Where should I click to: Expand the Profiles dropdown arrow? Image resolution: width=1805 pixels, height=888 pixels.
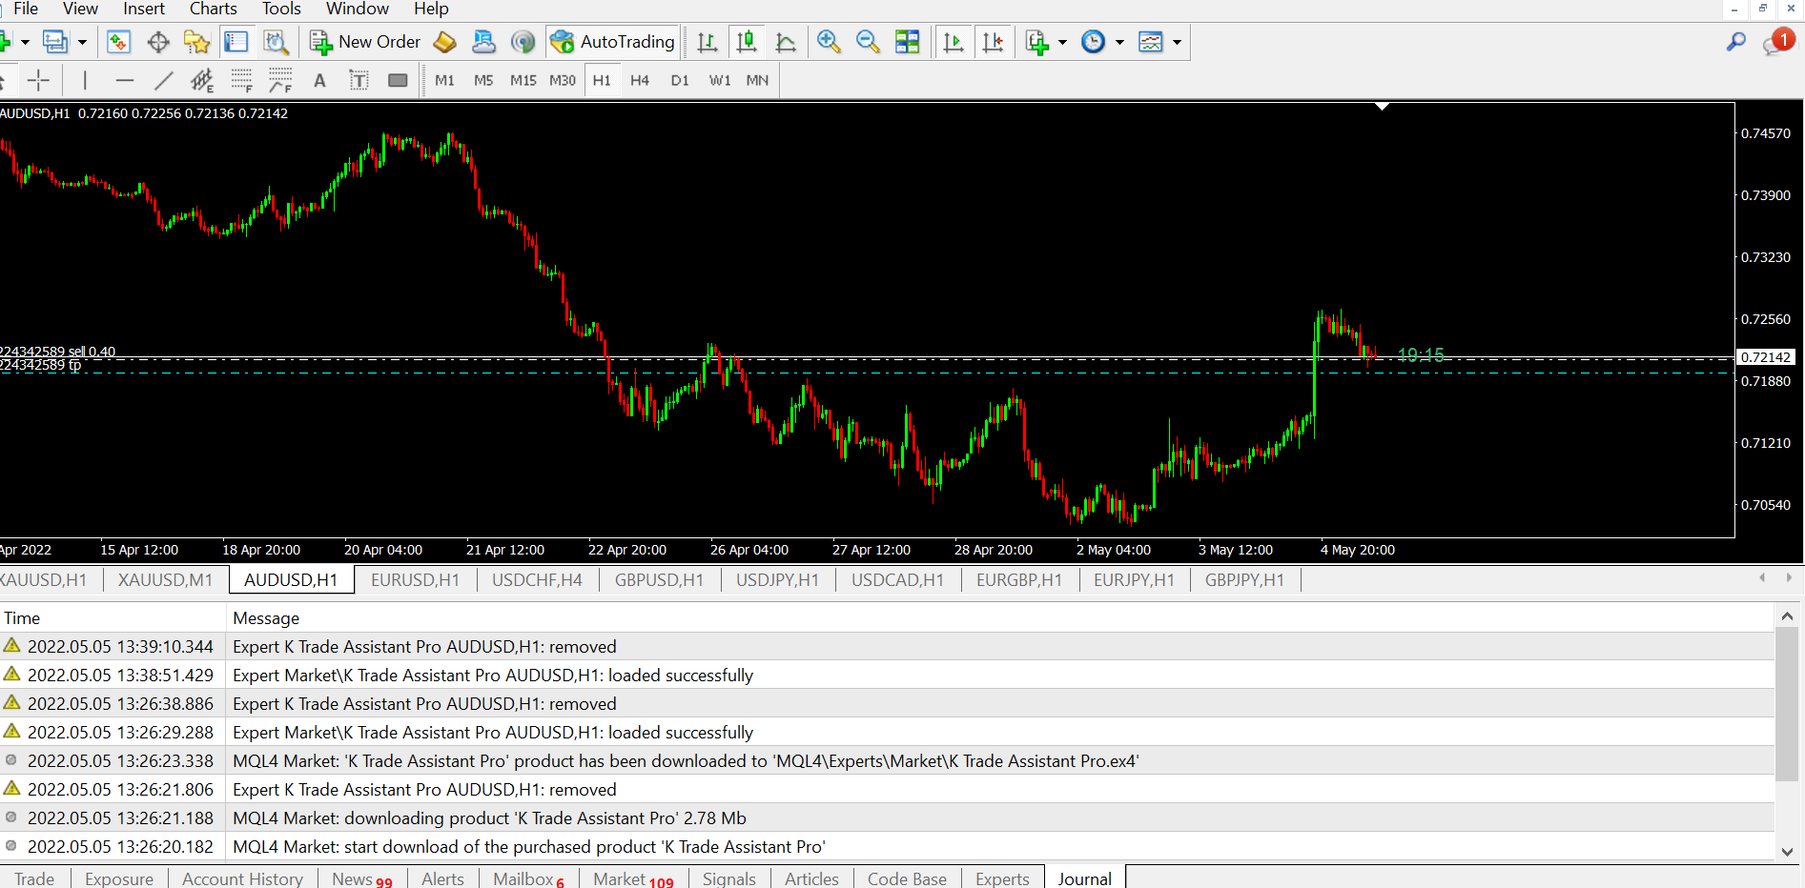[x=82, y=42]
